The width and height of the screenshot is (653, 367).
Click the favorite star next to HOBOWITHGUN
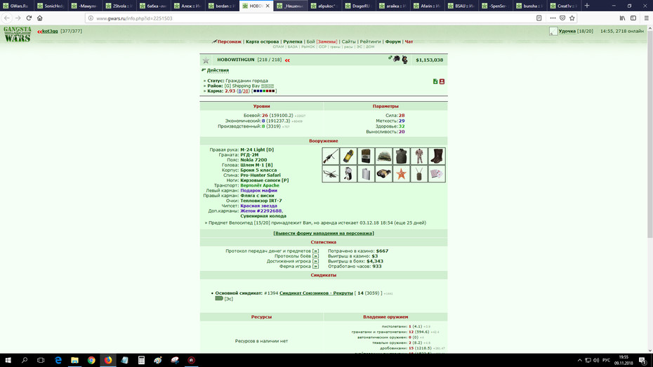206,60
